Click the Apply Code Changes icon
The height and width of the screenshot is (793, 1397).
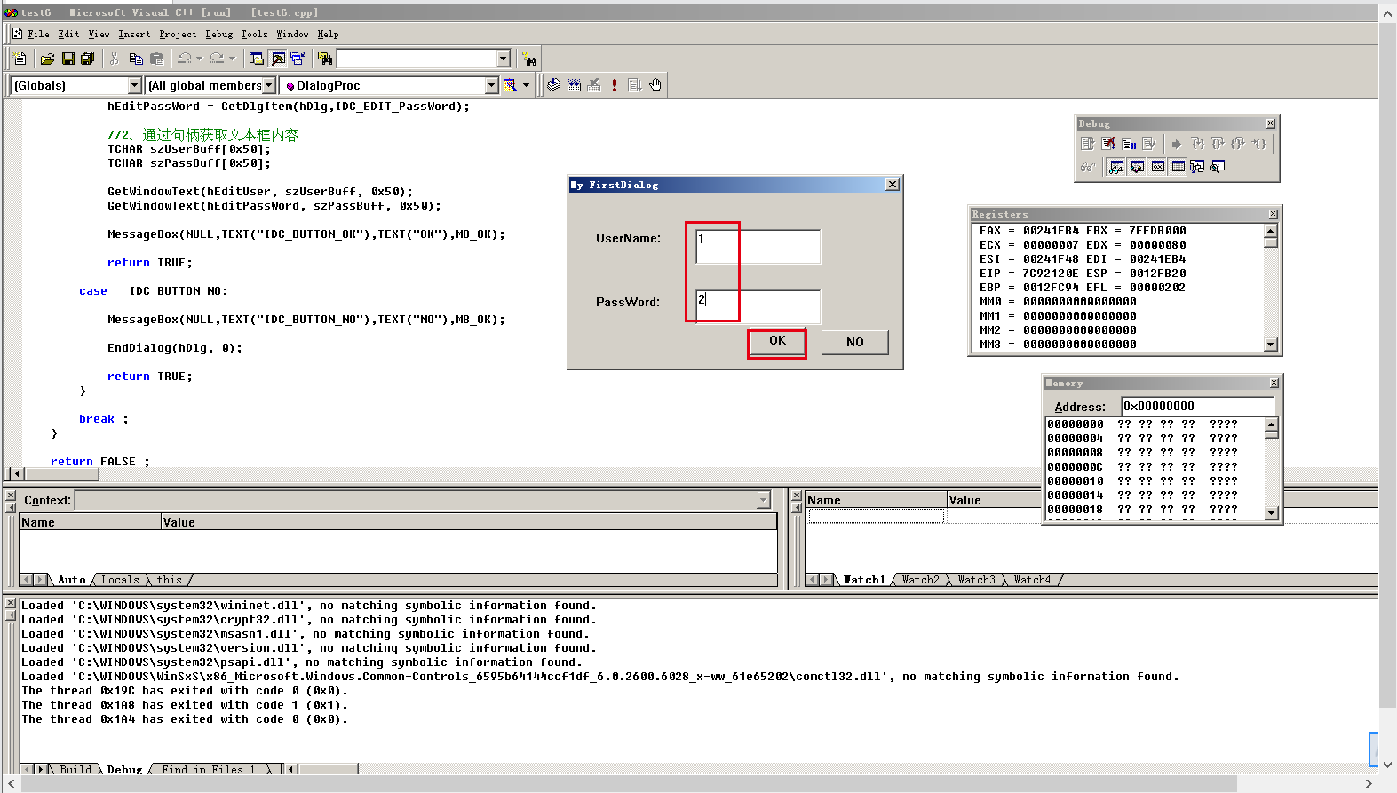[x=1149, y=144]
